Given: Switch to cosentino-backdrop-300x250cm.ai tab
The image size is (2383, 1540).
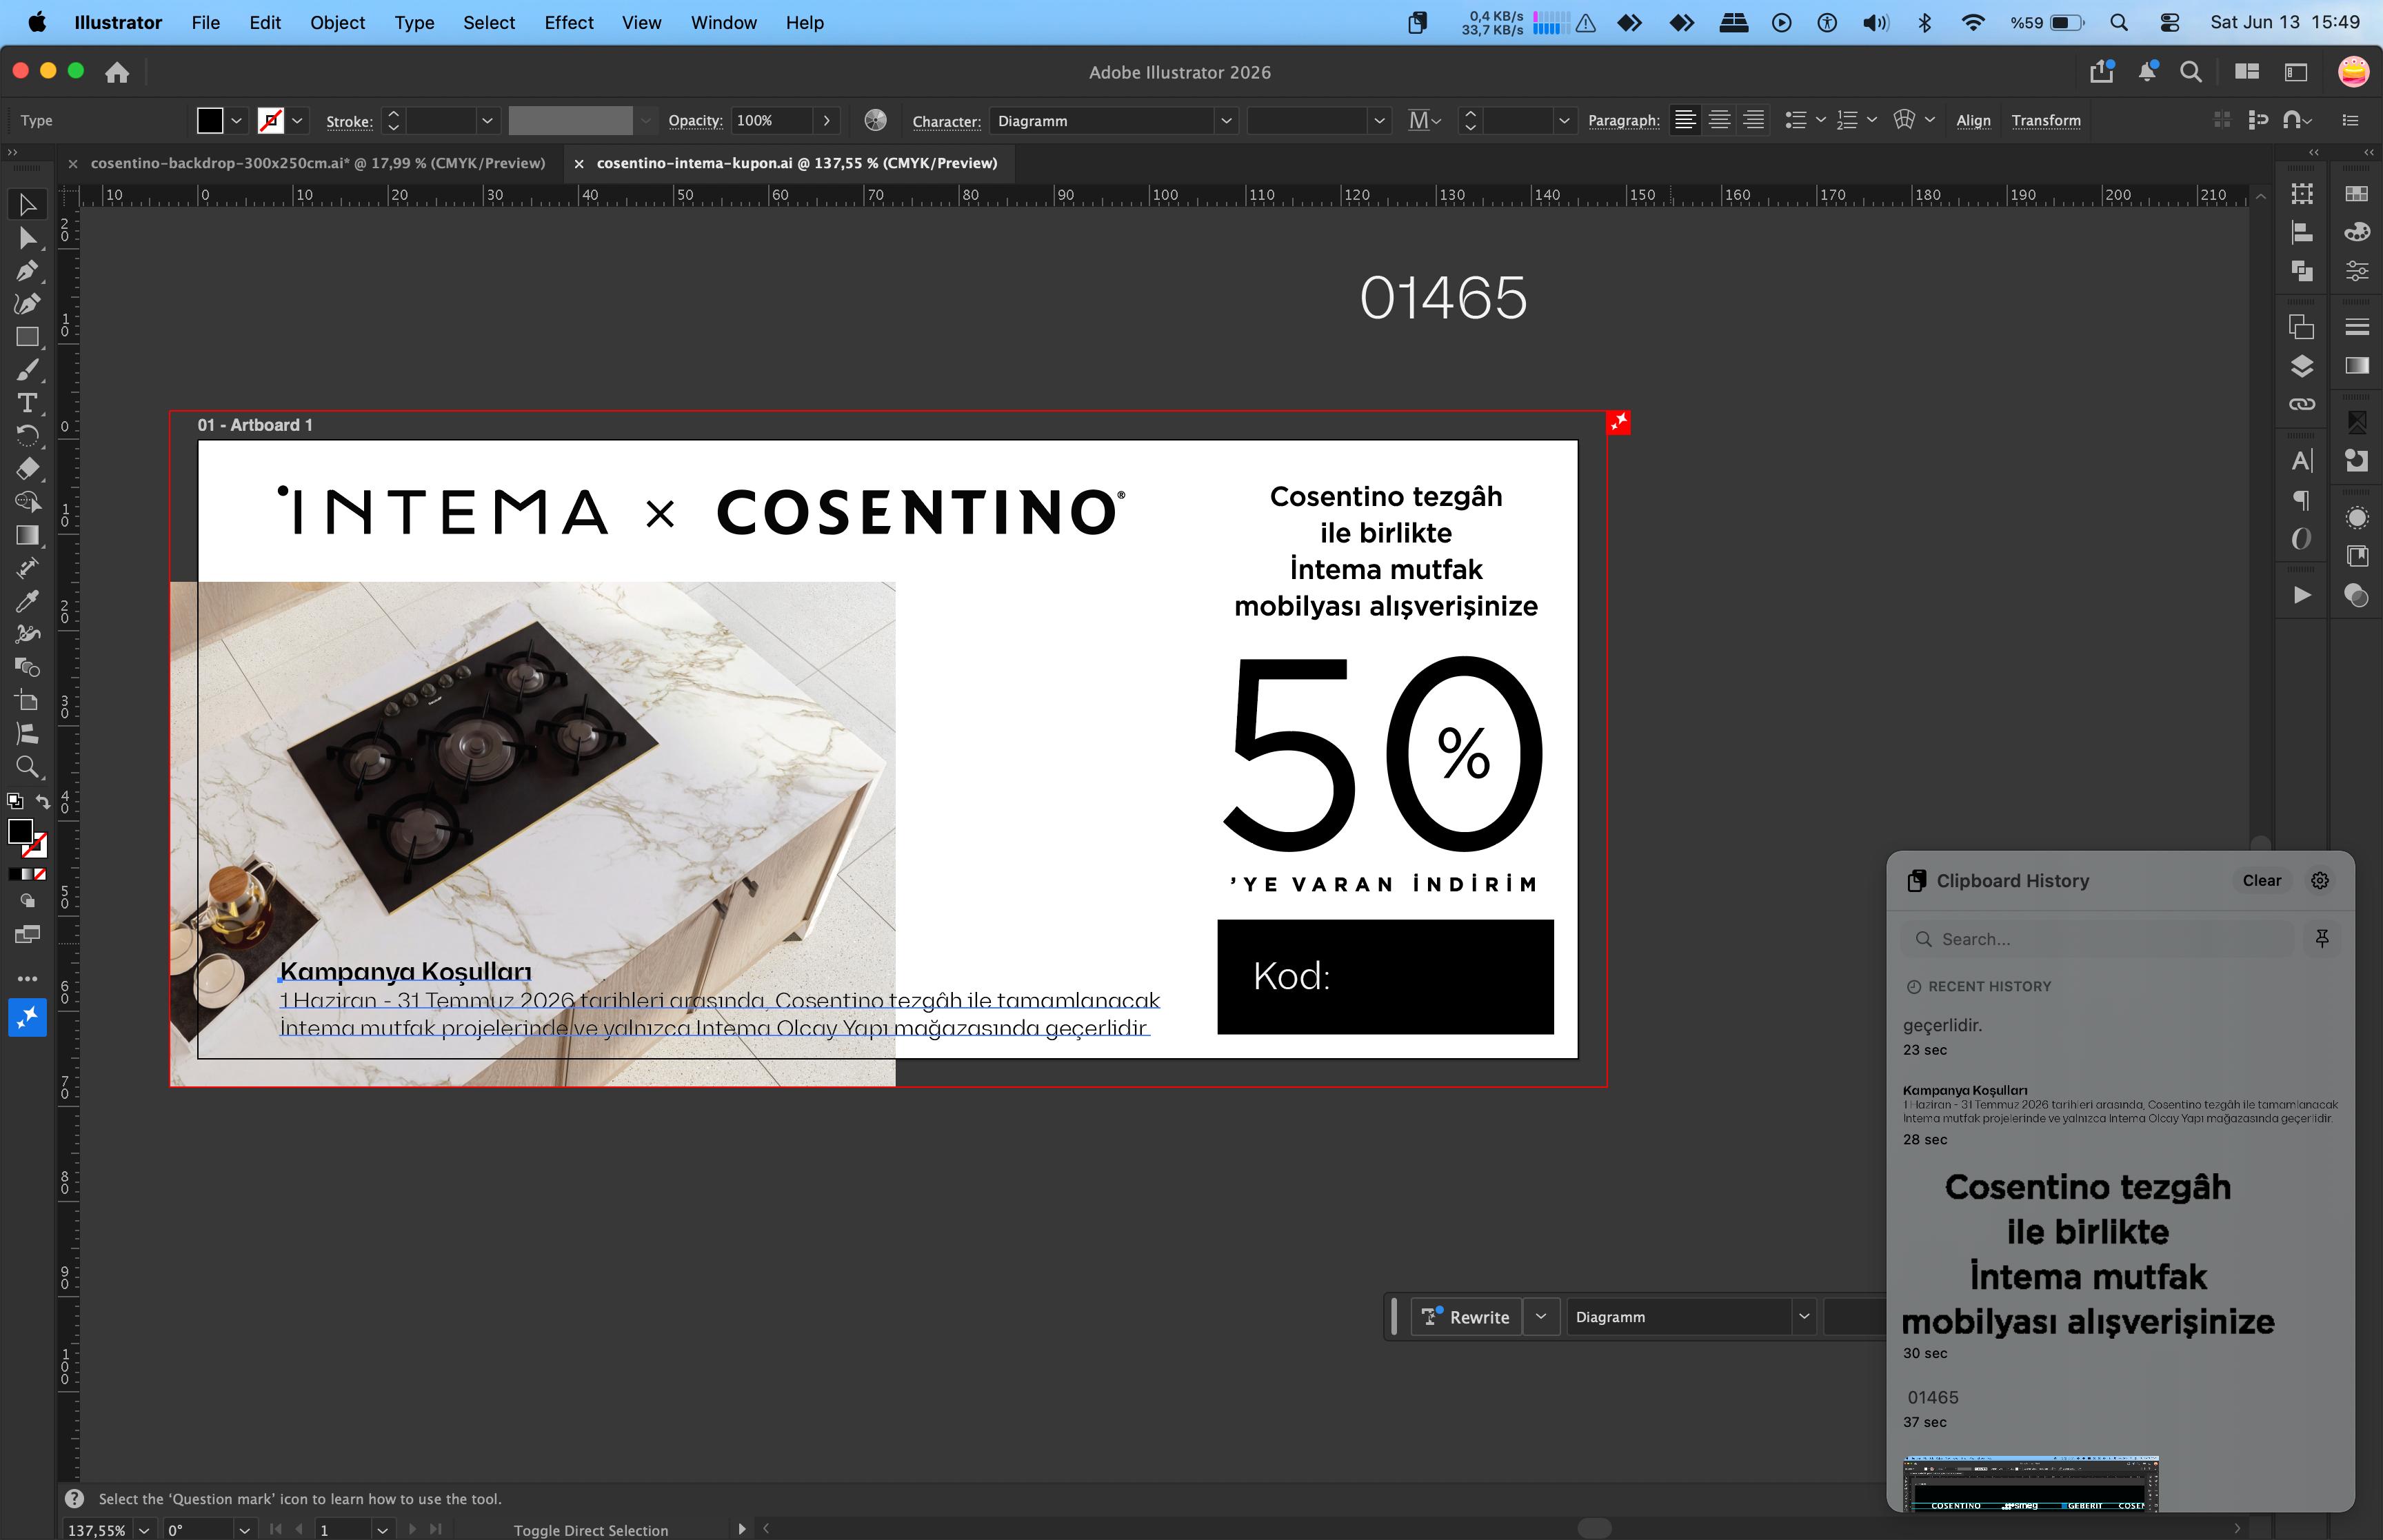Looking at the screenshot, I should click(x=318, y=163).
